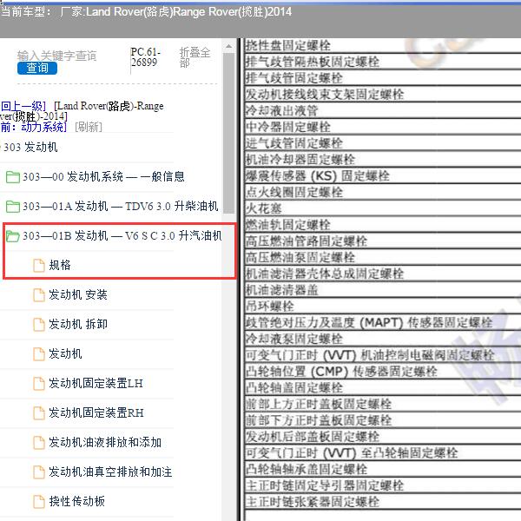
Task: Open the 挠性传动板 page
Action: point(76,501)
